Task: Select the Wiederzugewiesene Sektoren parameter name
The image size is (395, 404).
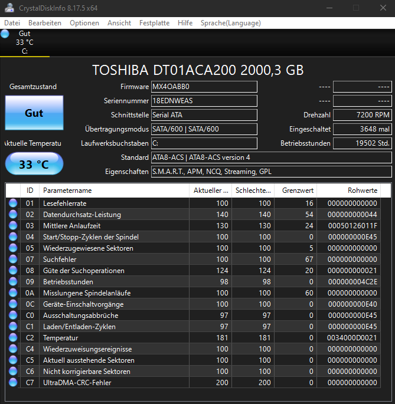Action: (x=88, y=248)
